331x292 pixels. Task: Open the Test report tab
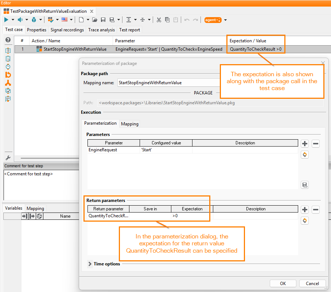[x=130, y=30]
